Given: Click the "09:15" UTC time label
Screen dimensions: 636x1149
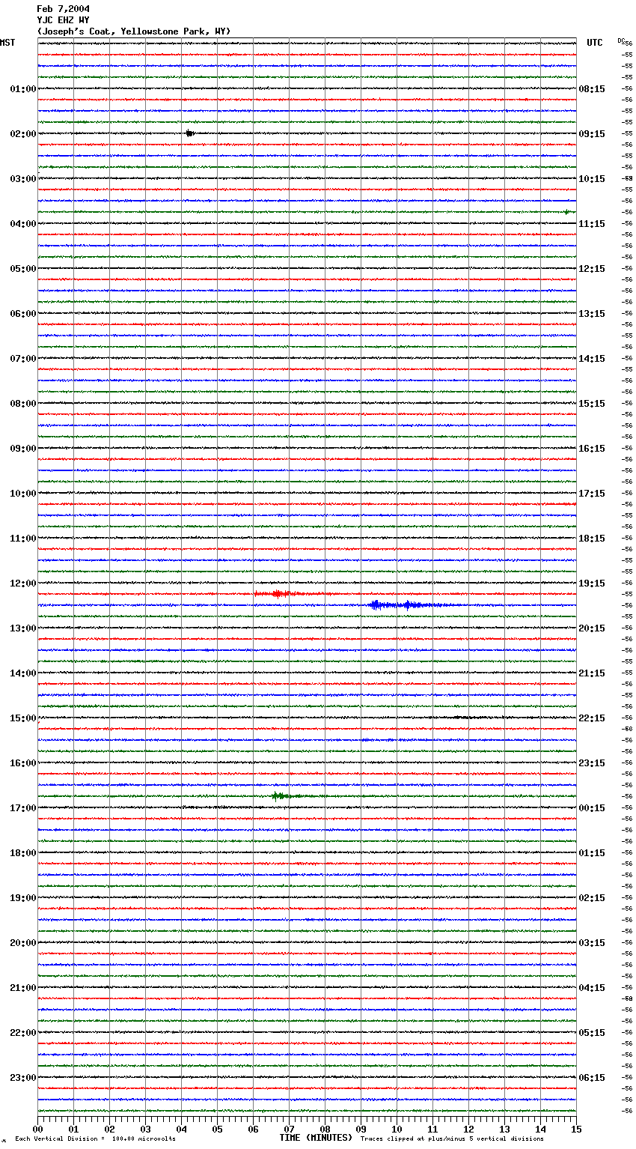Looking at the screenshot, I should click(x=592, y=134).
